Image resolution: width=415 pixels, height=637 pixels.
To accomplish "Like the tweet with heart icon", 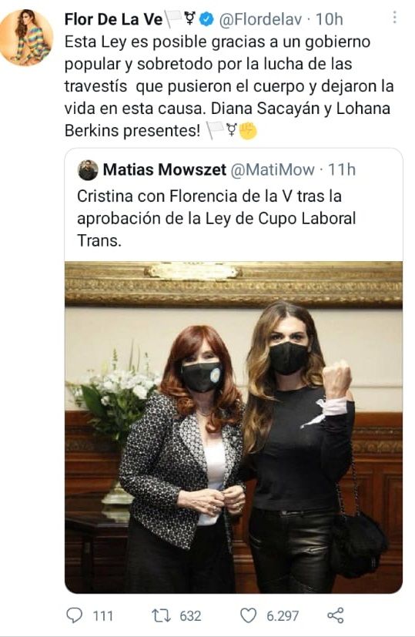I will click(x=248, y=615).
